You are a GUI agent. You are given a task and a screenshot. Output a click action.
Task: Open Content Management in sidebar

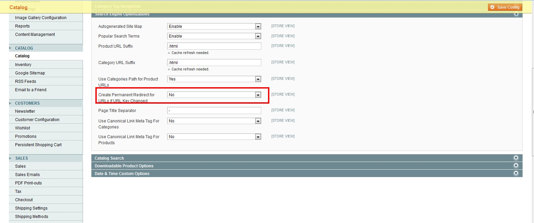46,35
